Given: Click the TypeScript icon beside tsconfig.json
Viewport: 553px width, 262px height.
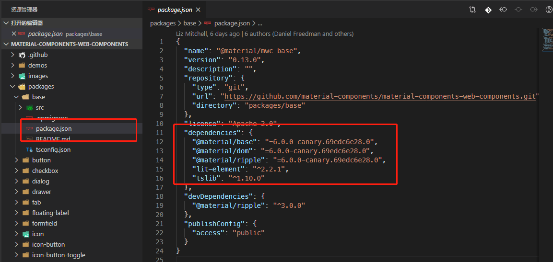Looking at the screenshot, I should tap(29, 150).
